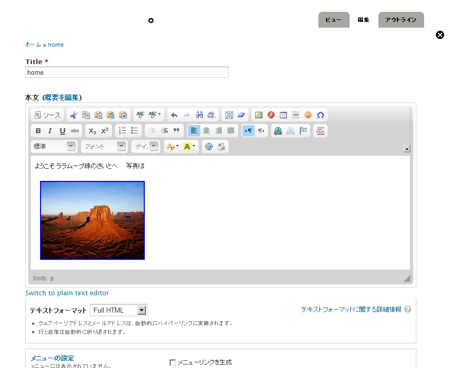Screen dimensions: 458x368
Task: Open the background color picker
Action: pyautogui.click(x=189, y=147)
